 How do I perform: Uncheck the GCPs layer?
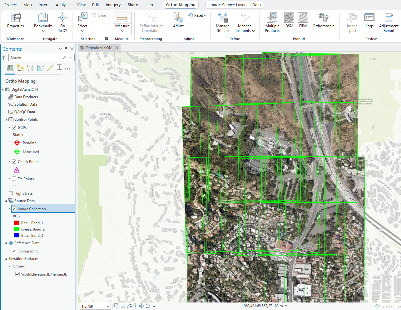pyautogui.click(x=14, y=127)
